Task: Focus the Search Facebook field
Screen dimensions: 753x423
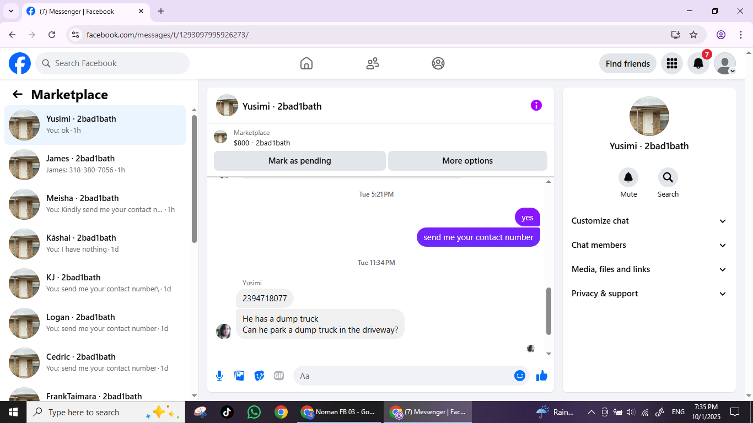Action: point(112,63)
